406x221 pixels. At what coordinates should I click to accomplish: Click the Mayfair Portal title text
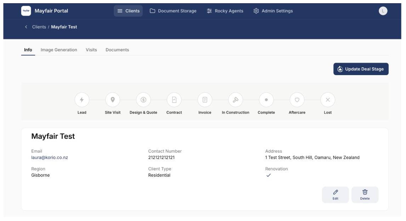tap(51, 11)
